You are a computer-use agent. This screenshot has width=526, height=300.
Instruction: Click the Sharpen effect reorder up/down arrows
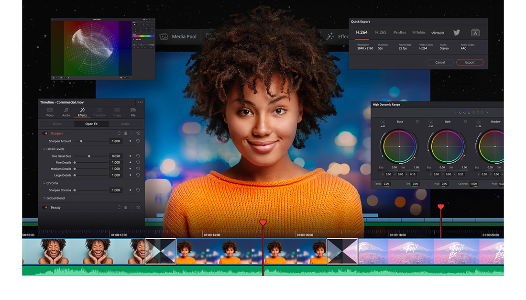(119, 133)
